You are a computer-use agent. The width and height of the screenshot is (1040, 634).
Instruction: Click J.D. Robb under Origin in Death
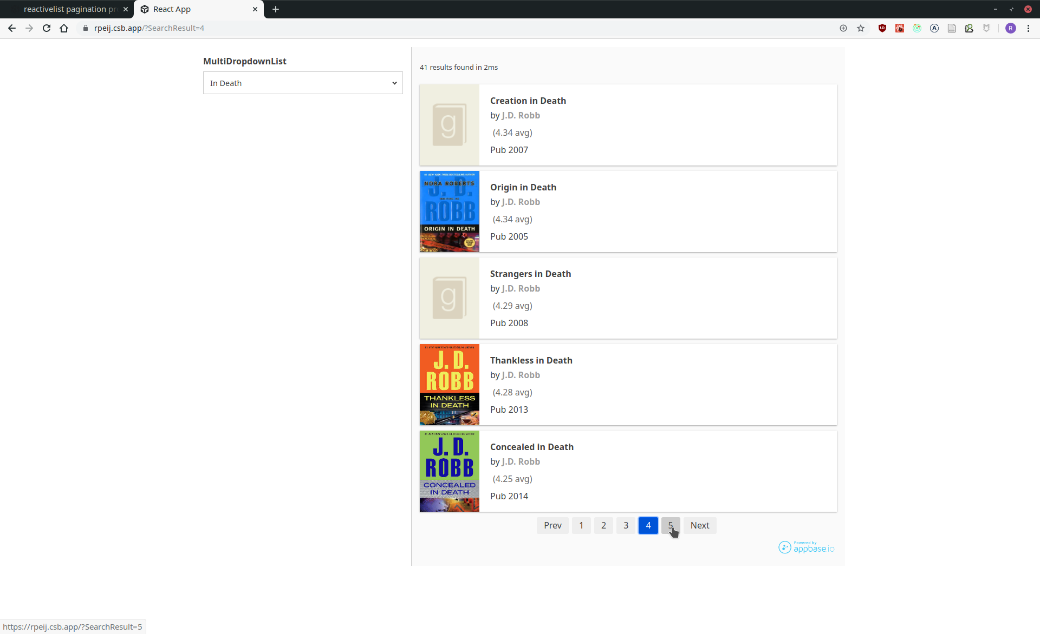[x=521, y=202]
